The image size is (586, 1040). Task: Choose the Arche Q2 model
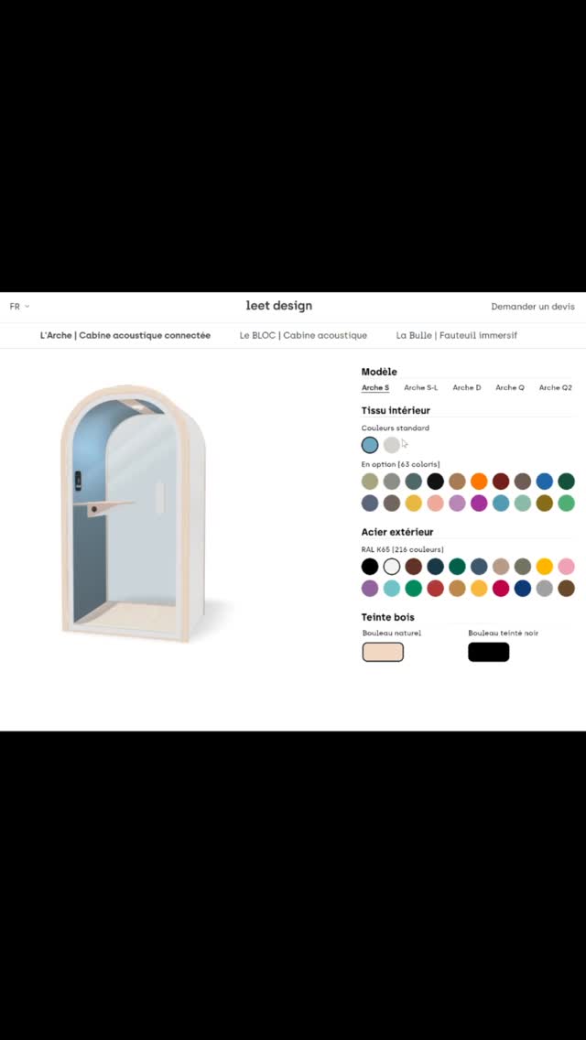click(x=556, y=387)
